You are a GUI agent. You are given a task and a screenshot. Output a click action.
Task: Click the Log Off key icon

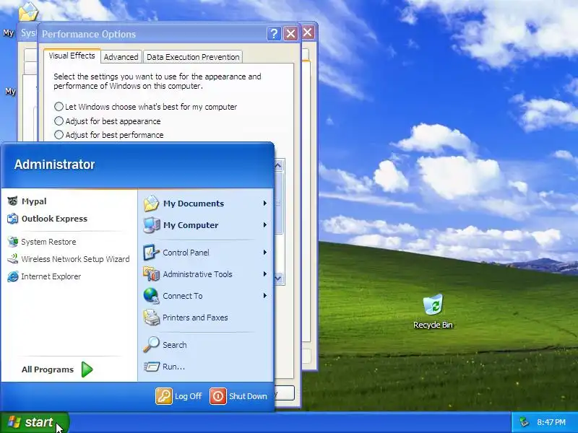[x=164, y=396]
